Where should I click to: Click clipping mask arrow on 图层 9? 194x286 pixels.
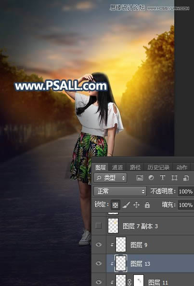112,245
